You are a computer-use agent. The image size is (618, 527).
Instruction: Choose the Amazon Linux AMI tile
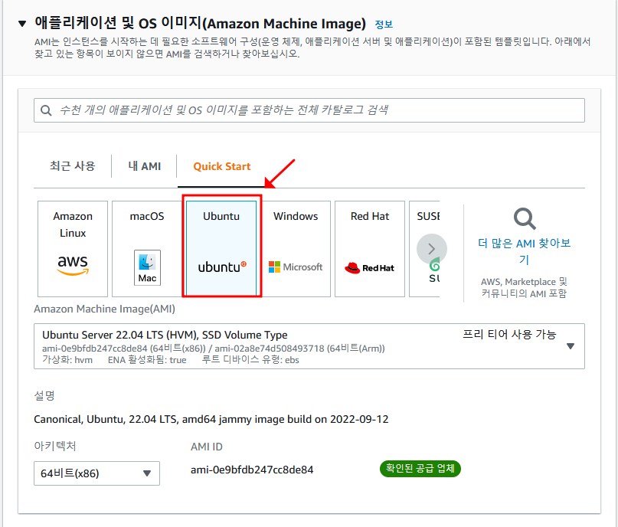coord(73,249)
